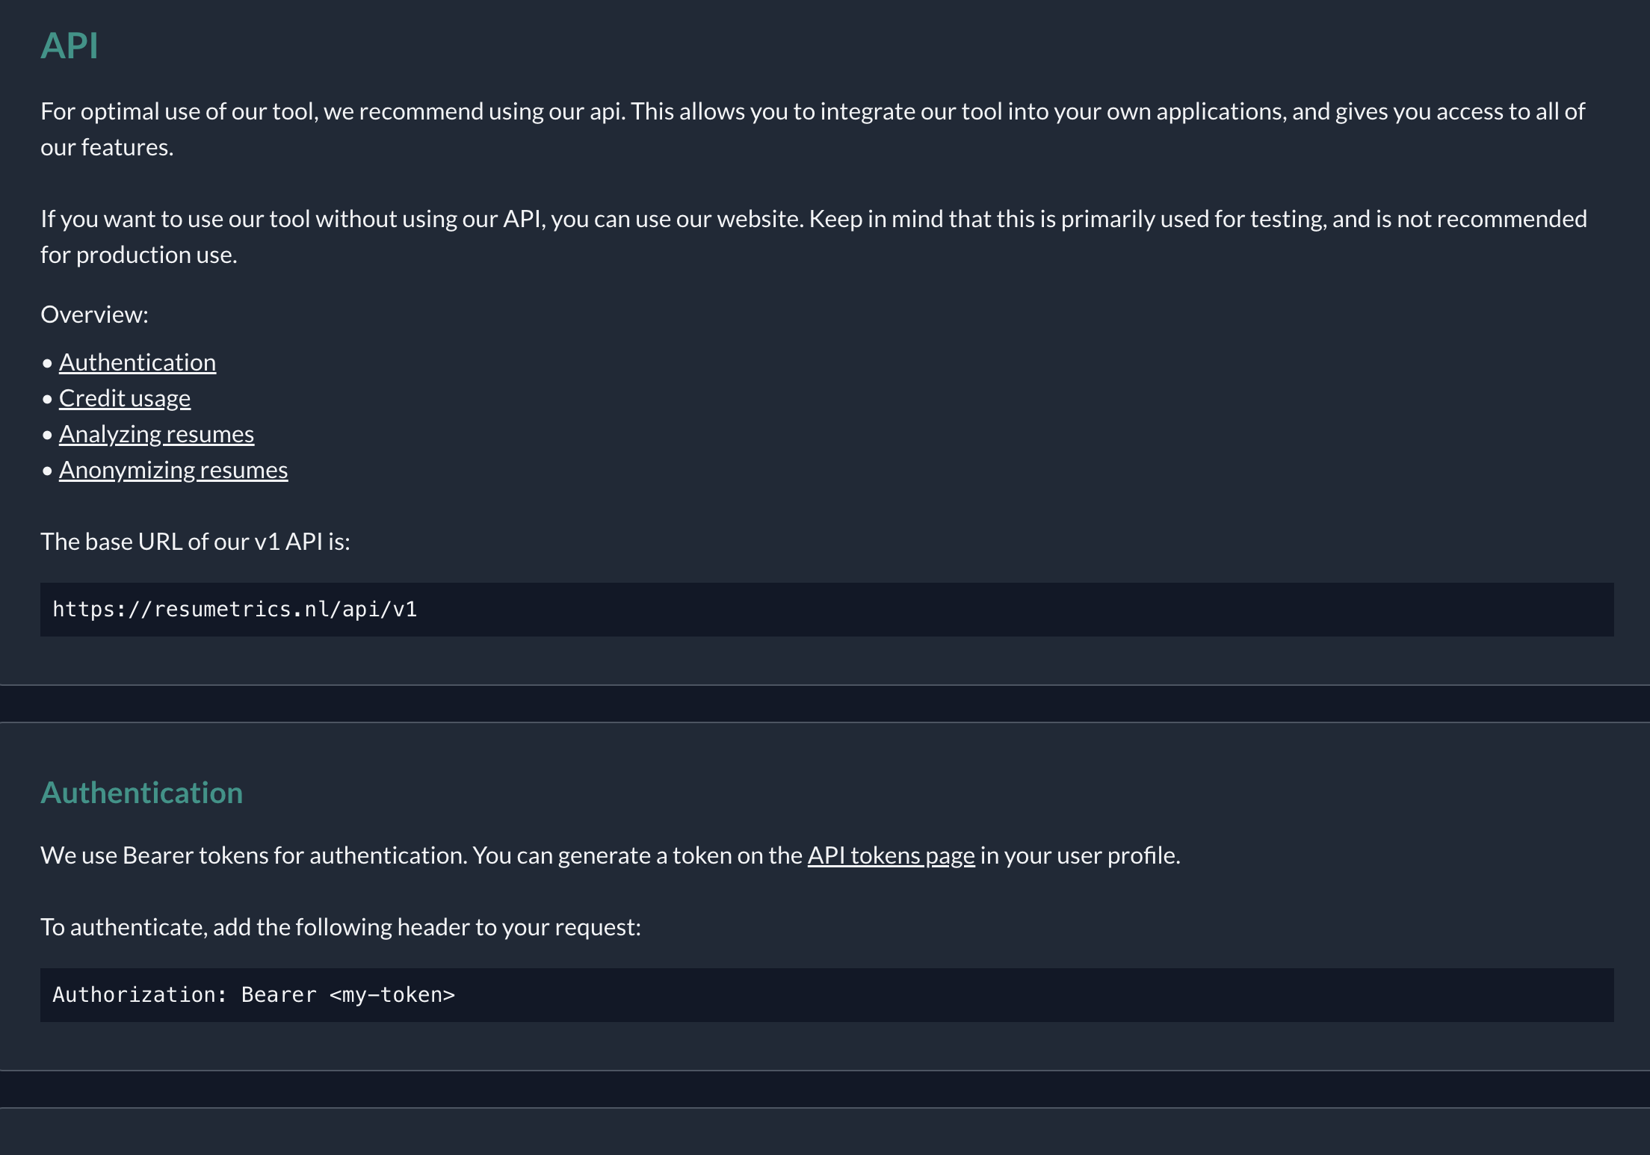
Task: Select the green Authentication section heading
Action: [x=142, y=793]
